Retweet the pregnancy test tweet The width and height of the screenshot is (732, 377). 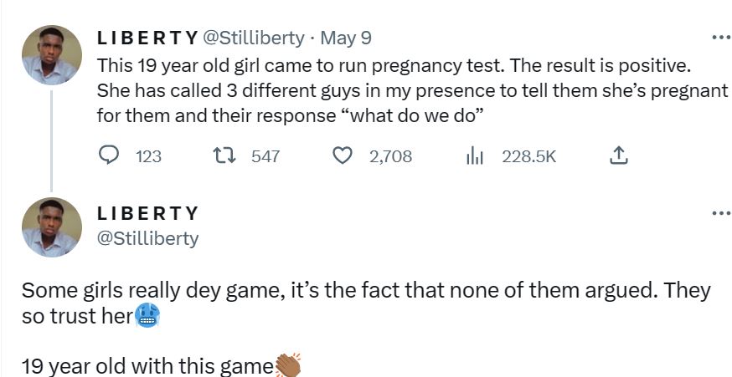coord(223,155)
